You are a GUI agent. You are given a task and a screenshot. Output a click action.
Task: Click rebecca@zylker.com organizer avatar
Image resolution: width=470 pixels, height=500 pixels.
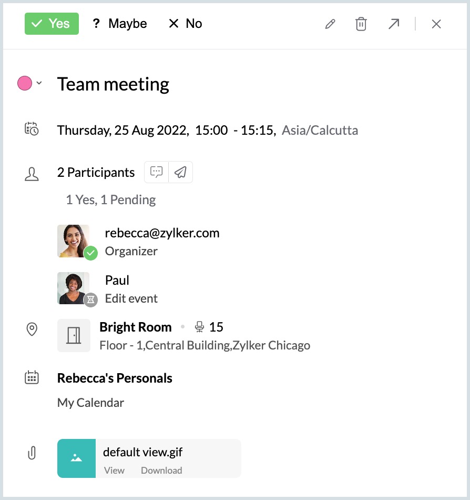74,241
